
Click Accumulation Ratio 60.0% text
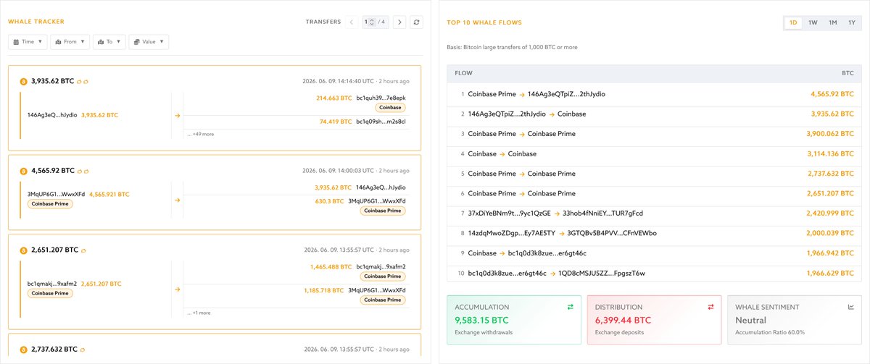pos(770,332)
